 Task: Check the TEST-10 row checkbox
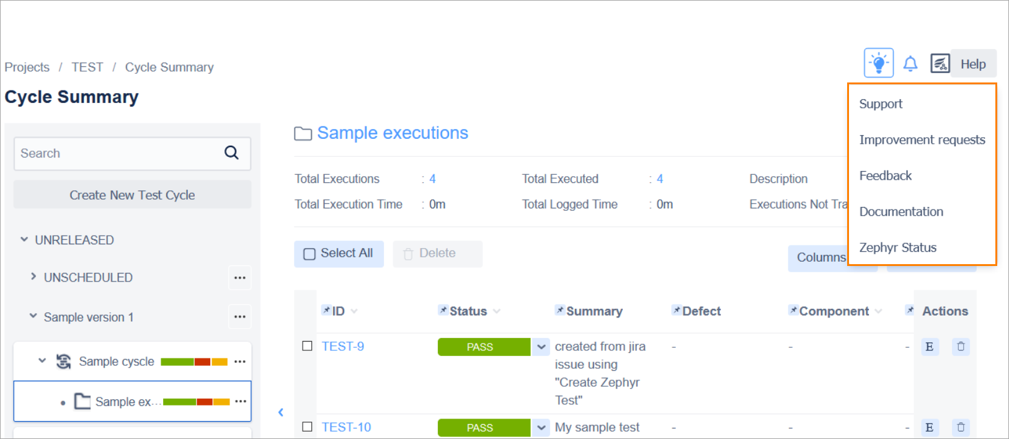tap(307, 427)
